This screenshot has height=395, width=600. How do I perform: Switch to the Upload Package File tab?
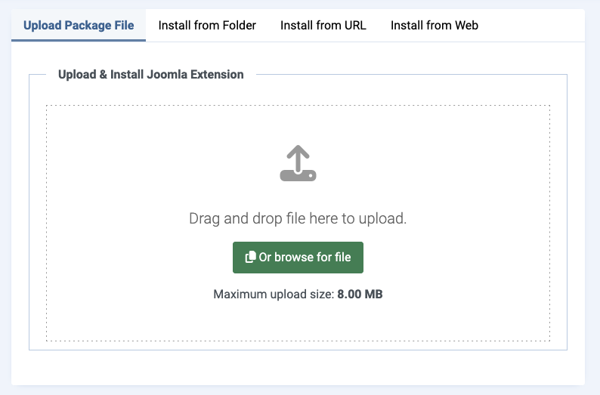click(79, 26)
